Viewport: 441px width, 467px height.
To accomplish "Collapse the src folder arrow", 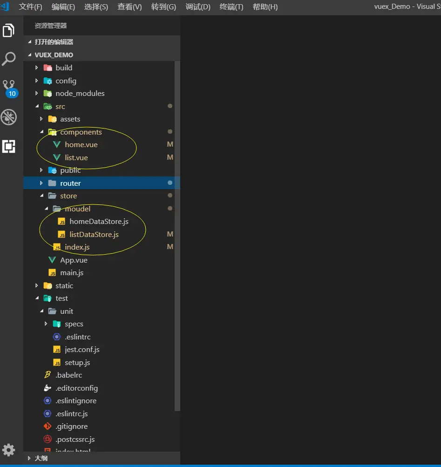I will pos(37,106).
